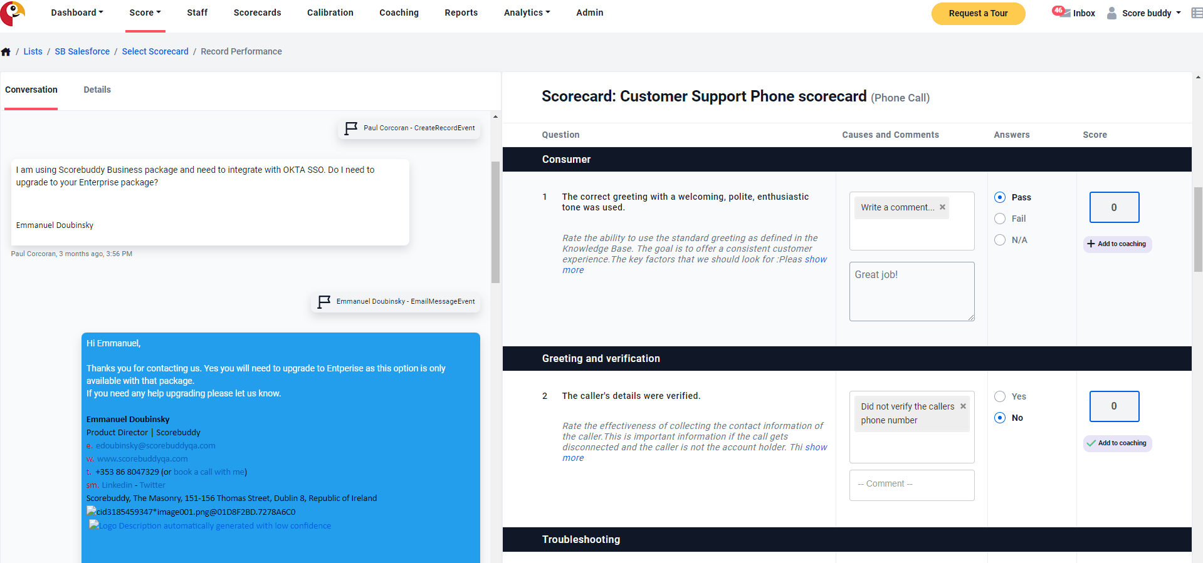Switch to the Details tab
The image size is (1203, 563).
pos(97,90)
